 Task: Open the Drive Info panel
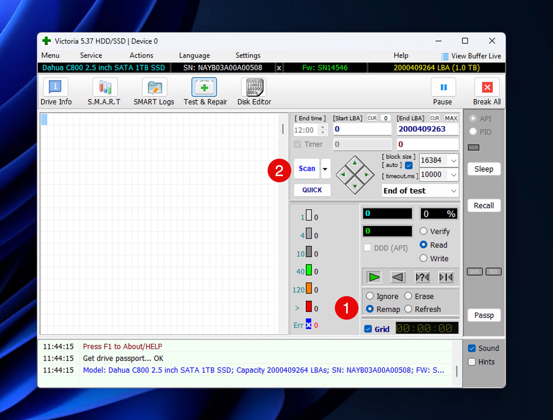(55, 87)
